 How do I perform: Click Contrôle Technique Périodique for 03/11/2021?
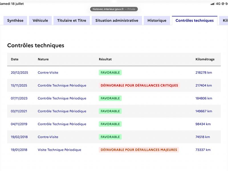point(62,111)
